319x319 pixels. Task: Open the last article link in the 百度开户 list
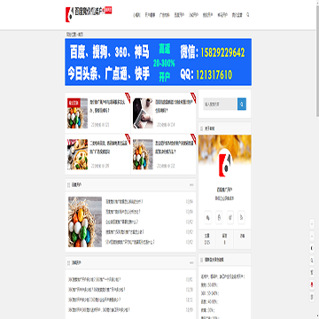tap(130, 242)
